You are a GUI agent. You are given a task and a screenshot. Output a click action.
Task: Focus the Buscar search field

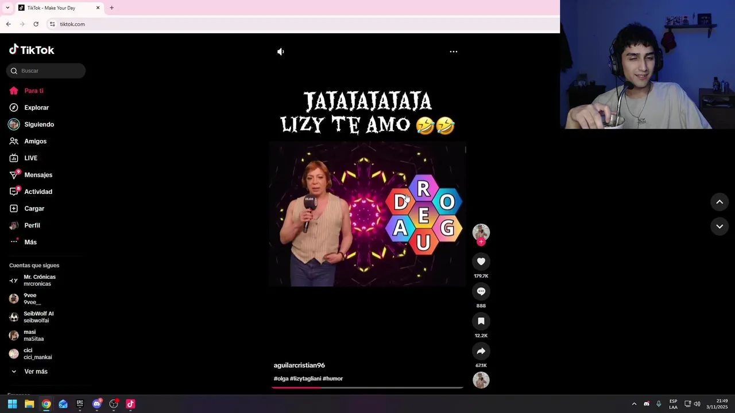tap(46, 71)
